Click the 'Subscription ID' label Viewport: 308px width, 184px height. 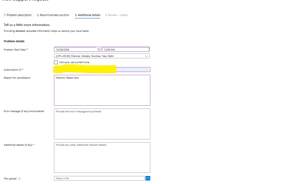click(x=13, y=70)
